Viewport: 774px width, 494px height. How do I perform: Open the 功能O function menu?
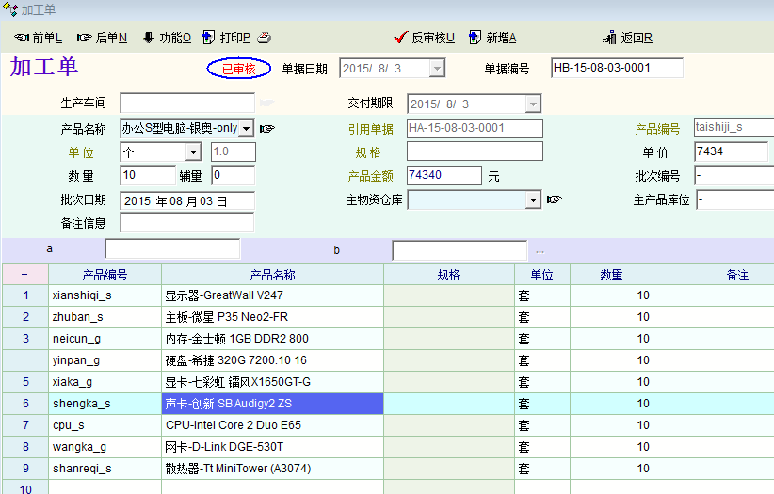167,38
